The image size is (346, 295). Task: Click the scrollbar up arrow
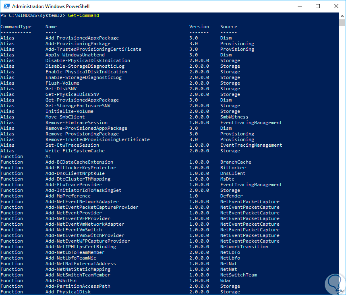342,16
